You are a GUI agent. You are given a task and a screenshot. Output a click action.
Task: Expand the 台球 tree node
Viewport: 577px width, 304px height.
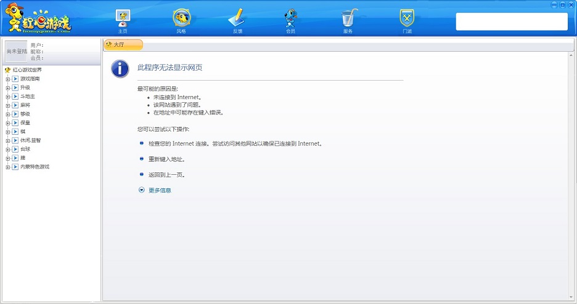coord(8,150)
